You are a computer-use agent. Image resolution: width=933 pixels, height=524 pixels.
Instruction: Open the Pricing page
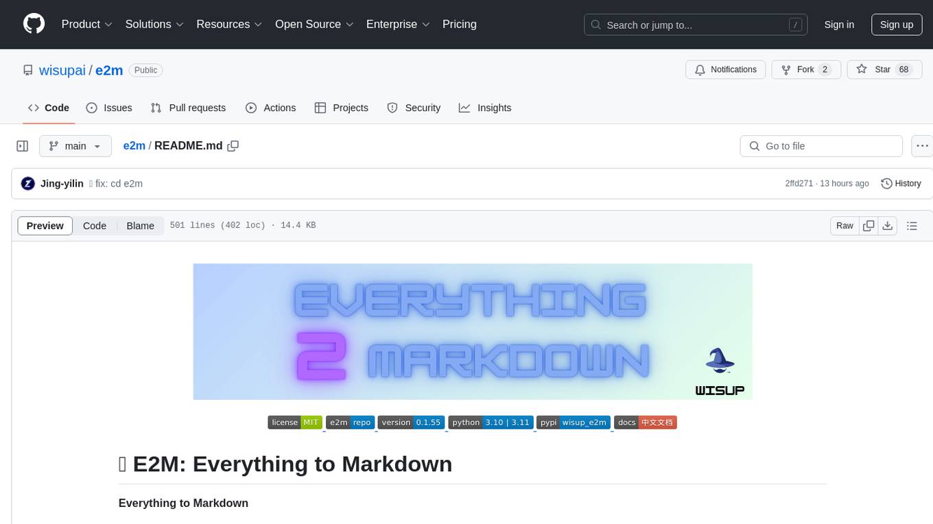(x=460, y=24)
